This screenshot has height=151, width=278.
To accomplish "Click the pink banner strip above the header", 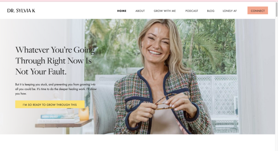I will coord(139,1).
